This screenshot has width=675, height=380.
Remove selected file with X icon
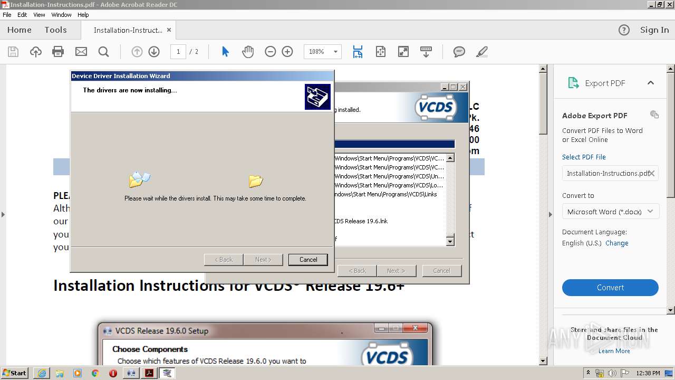coord(652,173)
